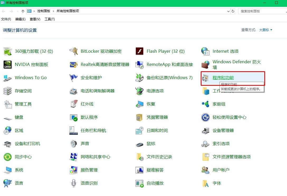Click the 设备管理器 icon
287x196 pixels.
pyautogui.click(x=205, y=131)
